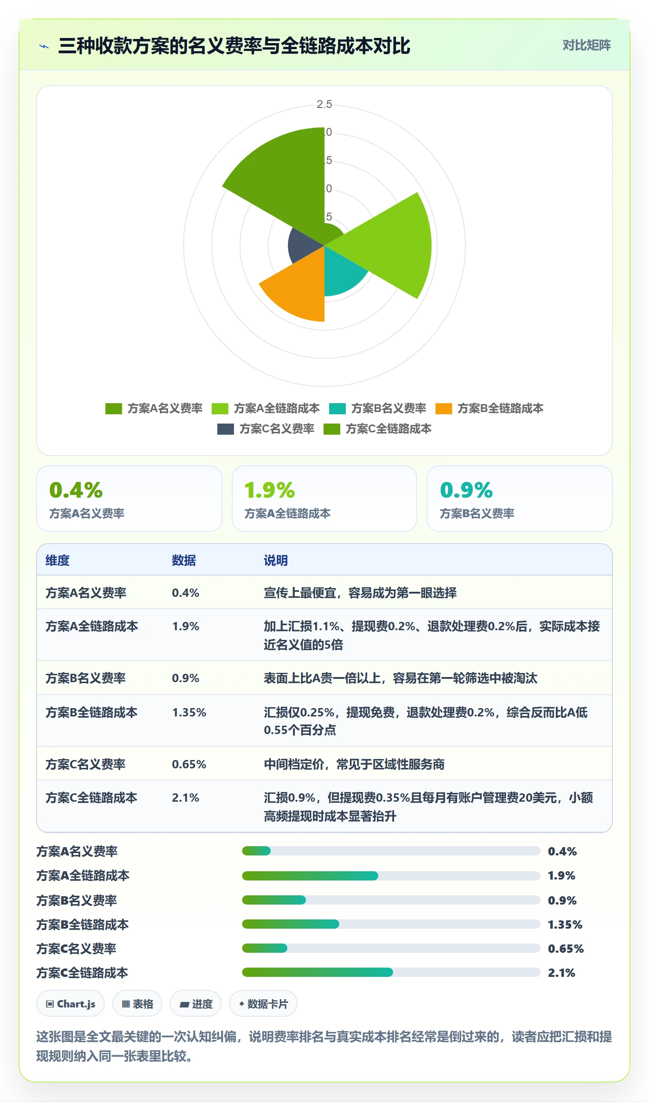Toggle the 方案A名义费率 legend swatch

pos(114,408)
